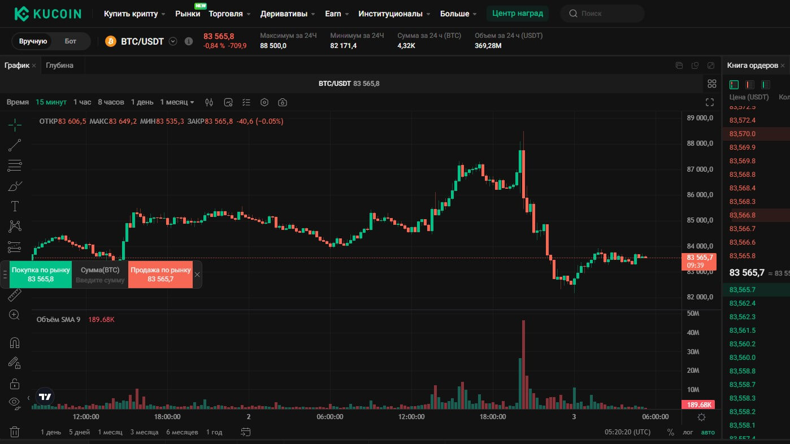Open the Центр наград button
Screen dimensions: 790x444
517,14
